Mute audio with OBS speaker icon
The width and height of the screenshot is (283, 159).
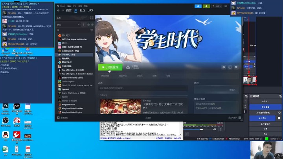(215, 129)
